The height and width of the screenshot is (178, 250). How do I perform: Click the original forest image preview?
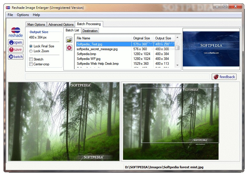coord(64,122)
